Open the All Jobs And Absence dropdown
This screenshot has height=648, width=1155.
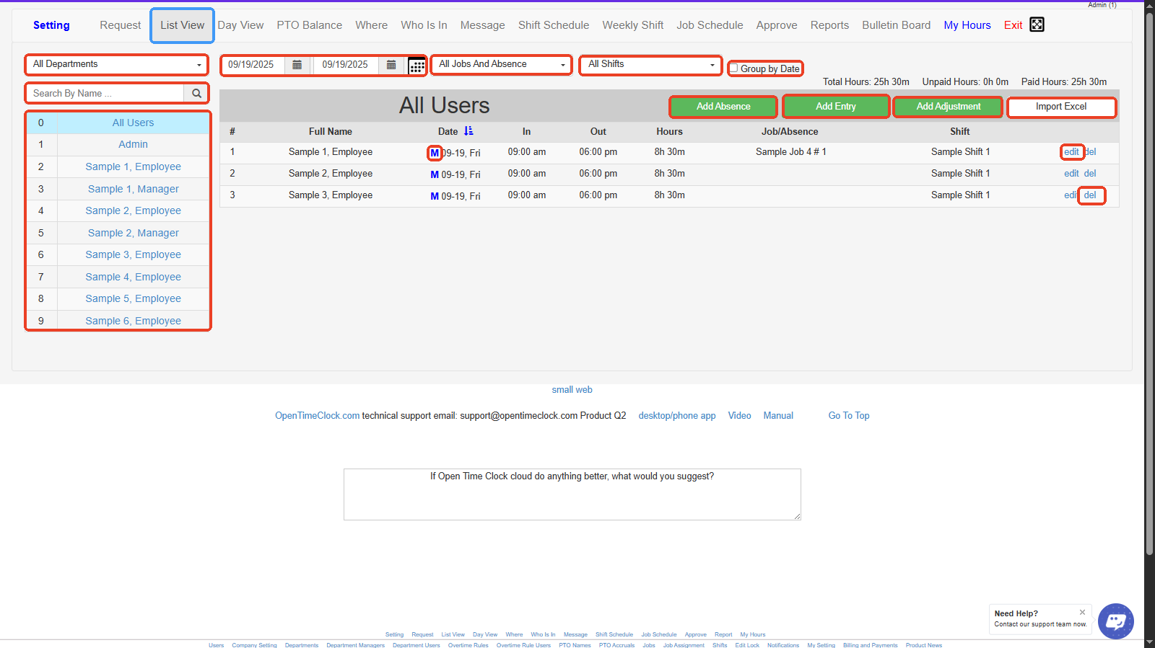[x=502, y=64]
